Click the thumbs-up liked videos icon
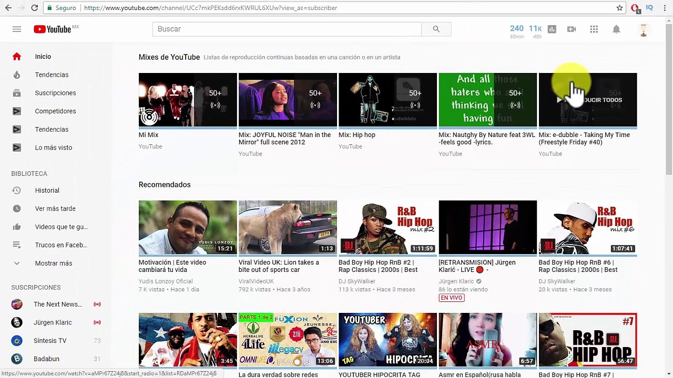This screenshot has width=673, height=378. (x=17, y=227)
